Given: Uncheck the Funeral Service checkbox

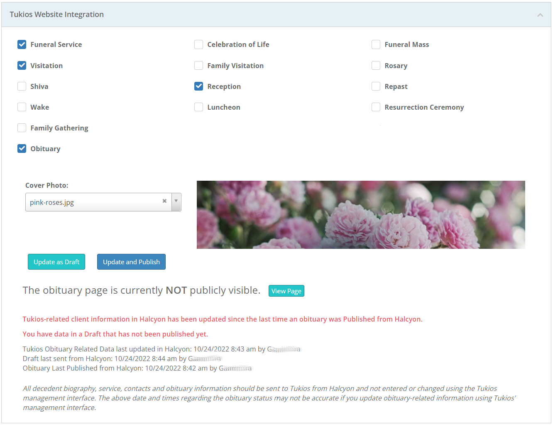Looking at the screenshot, I should click(x=22, y=44).
